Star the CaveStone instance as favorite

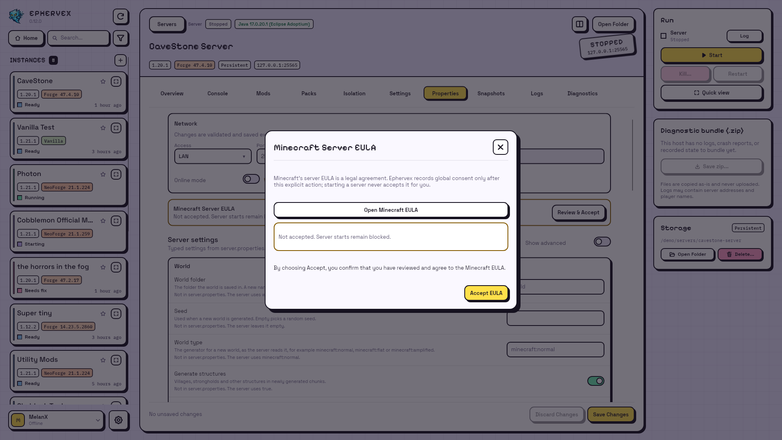pyautogui.click(x=103, y=81)
